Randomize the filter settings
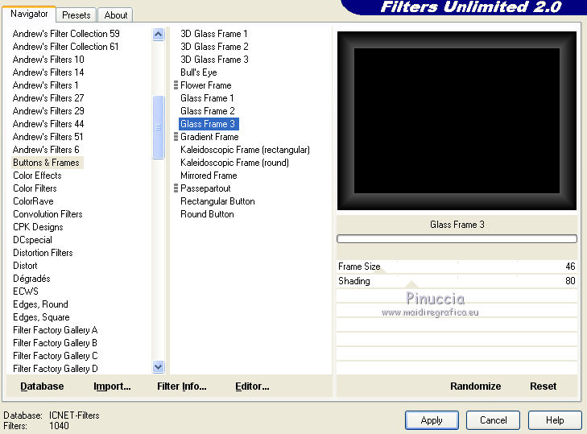 point(475,386)
